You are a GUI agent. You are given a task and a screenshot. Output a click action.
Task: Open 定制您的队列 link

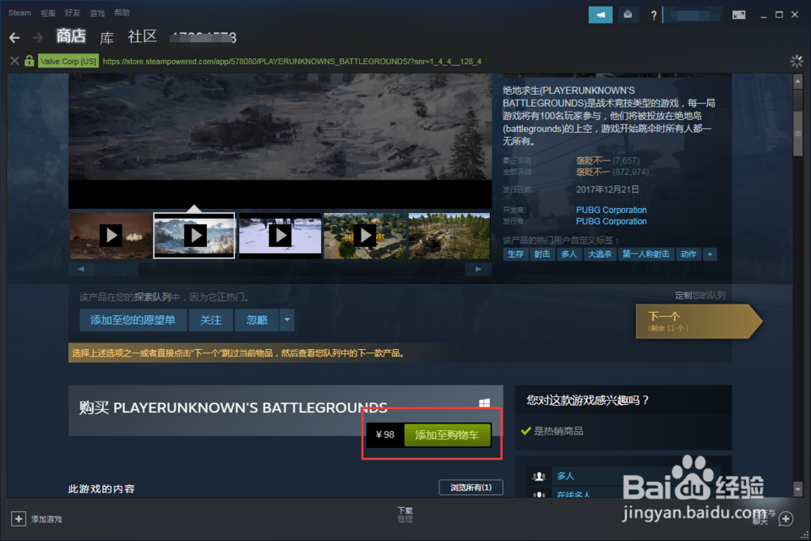pos(701,295)
